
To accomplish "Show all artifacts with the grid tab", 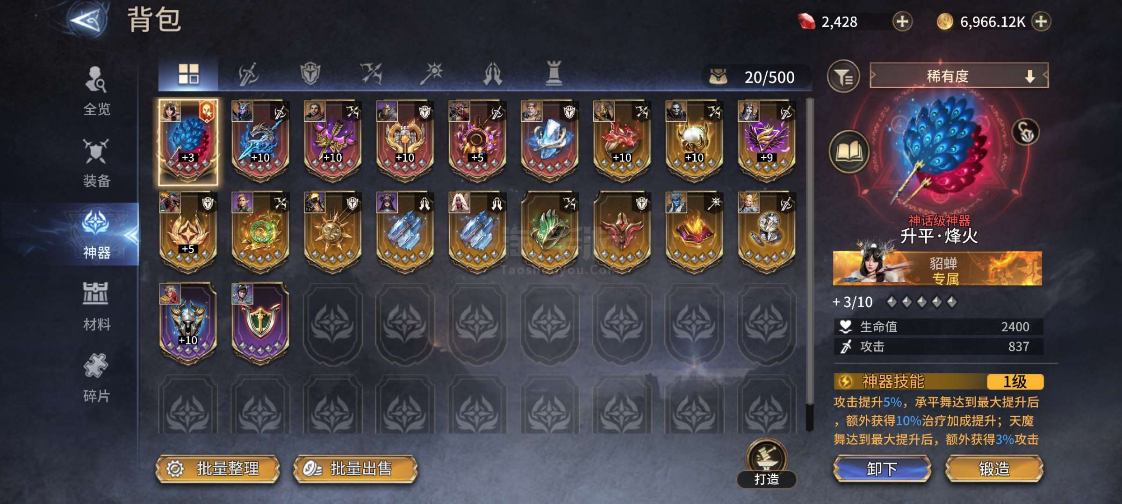I will 188,74.
